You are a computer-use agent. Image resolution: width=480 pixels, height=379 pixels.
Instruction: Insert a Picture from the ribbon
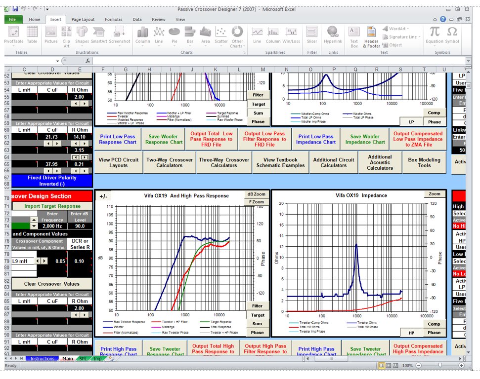click(51, 35)
